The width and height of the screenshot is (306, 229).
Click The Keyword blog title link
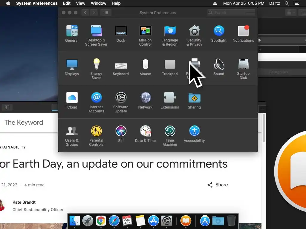(24, 122)
